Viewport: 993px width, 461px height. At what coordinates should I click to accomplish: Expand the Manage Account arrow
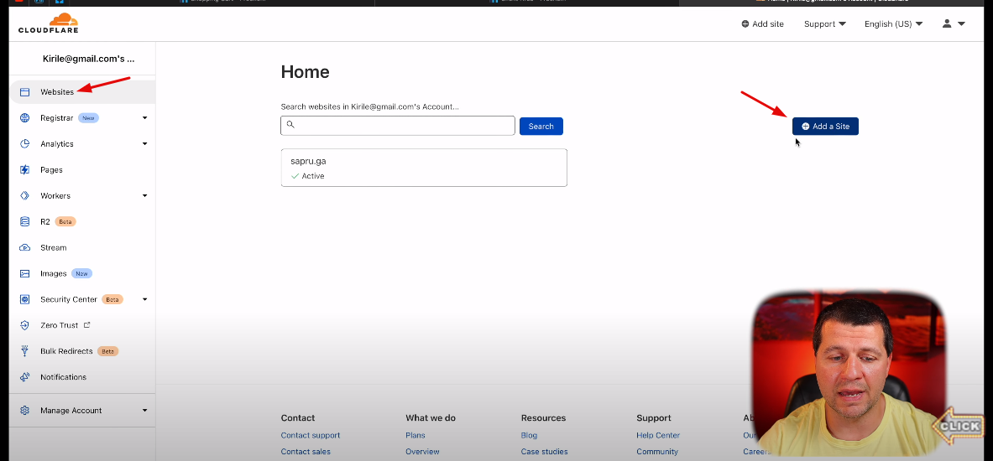coord(144,411)
